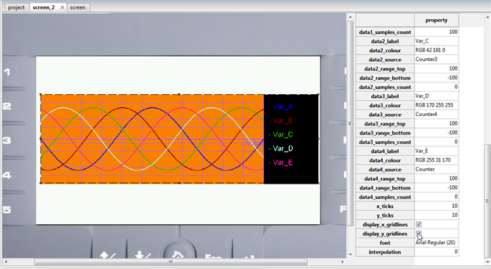Click the interpolation value field
The width and height of the screenshot is (491, 269).
coord(437,252)
